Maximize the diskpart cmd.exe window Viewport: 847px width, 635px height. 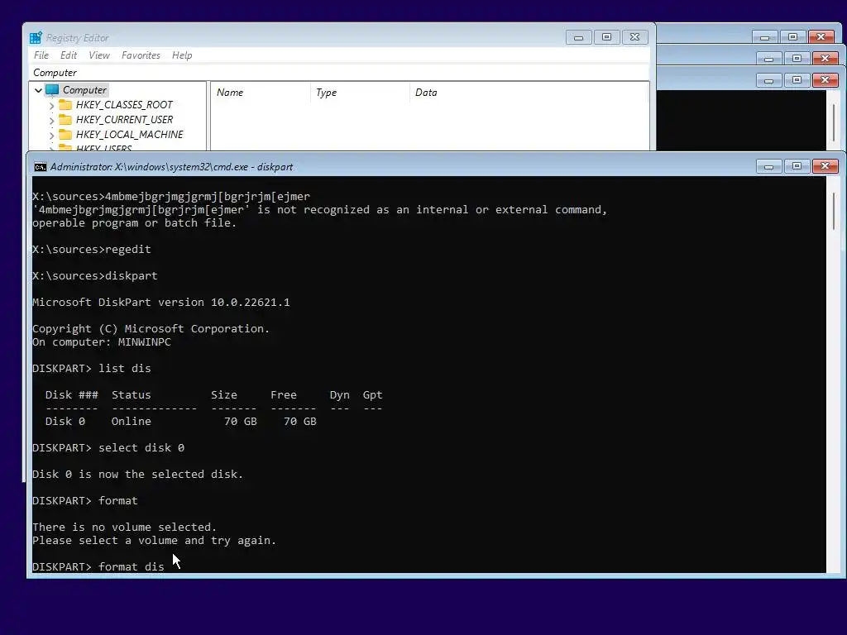797,166
